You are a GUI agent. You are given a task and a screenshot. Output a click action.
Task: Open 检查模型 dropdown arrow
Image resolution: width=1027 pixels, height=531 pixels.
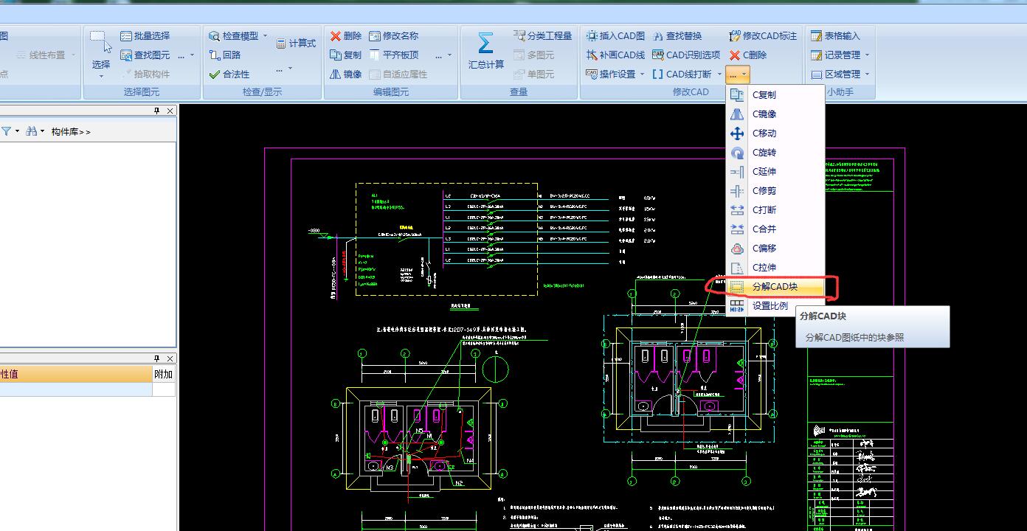[266, 35]
